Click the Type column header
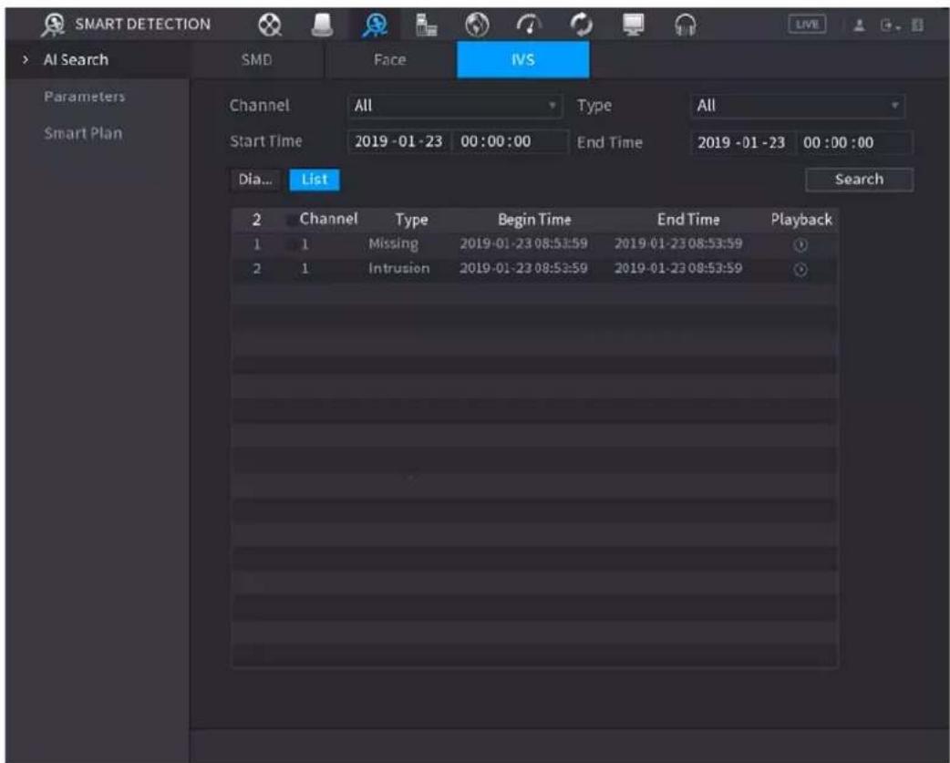950x763 pixels. pos(411,219)
